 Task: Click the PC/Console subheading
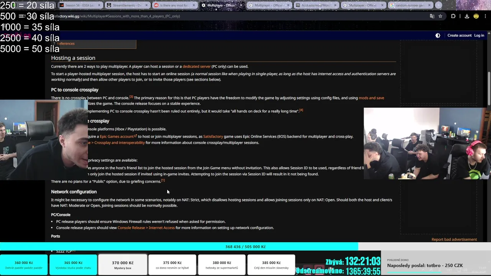tap(61, 215)
